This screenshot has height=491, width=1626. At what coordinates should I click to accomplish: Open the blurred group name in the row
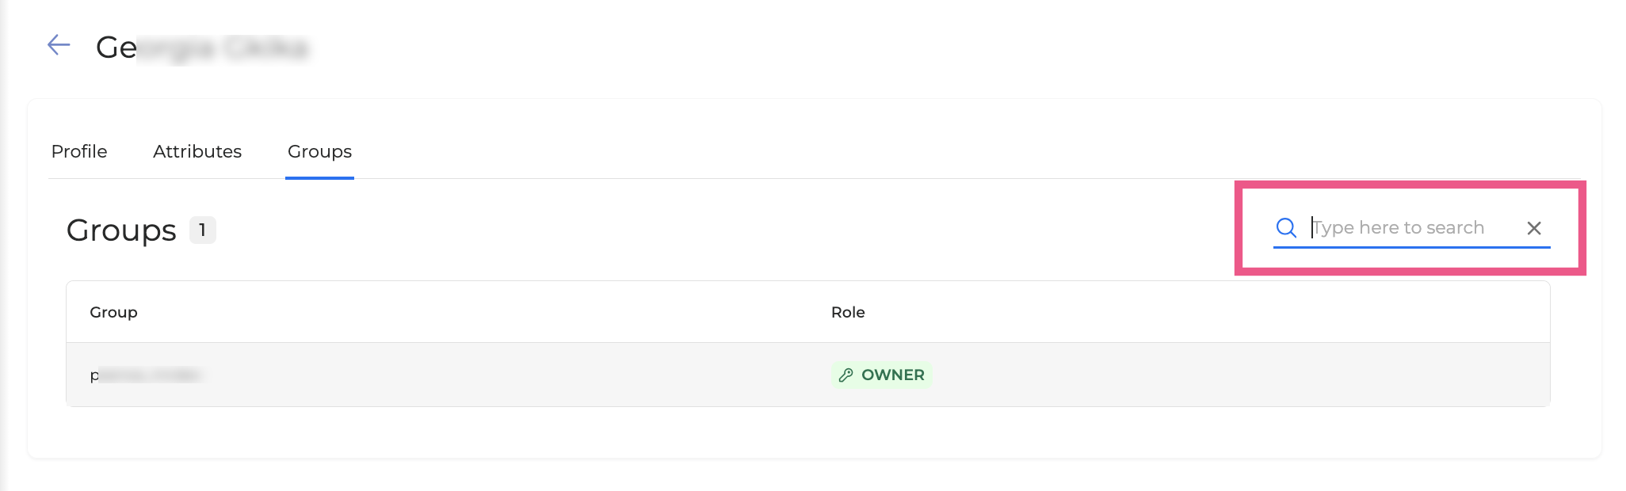(147, 375)
